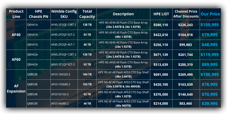
Task: Click the $79,995 price
Action: coord(209,35)
